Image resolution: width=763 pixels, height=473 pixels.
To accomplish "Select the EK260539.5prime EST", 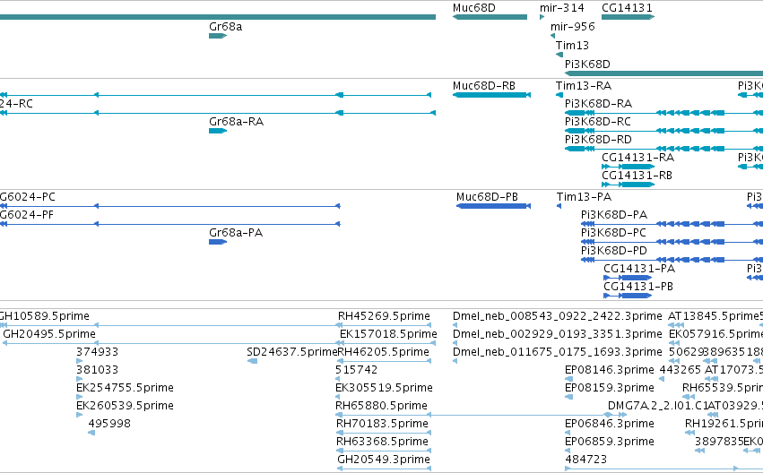I will pyautogui.click(x=125, y=406).
